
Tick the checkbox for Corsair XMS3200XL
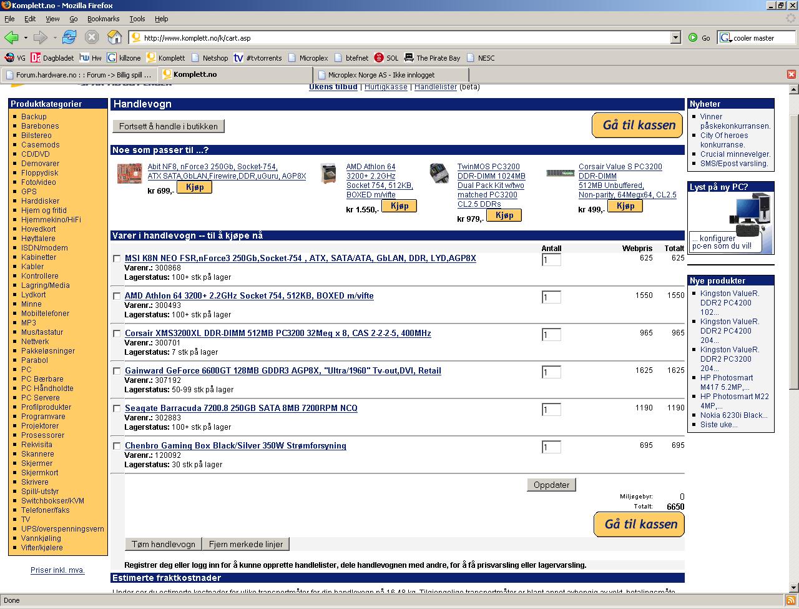pos(117,334)
